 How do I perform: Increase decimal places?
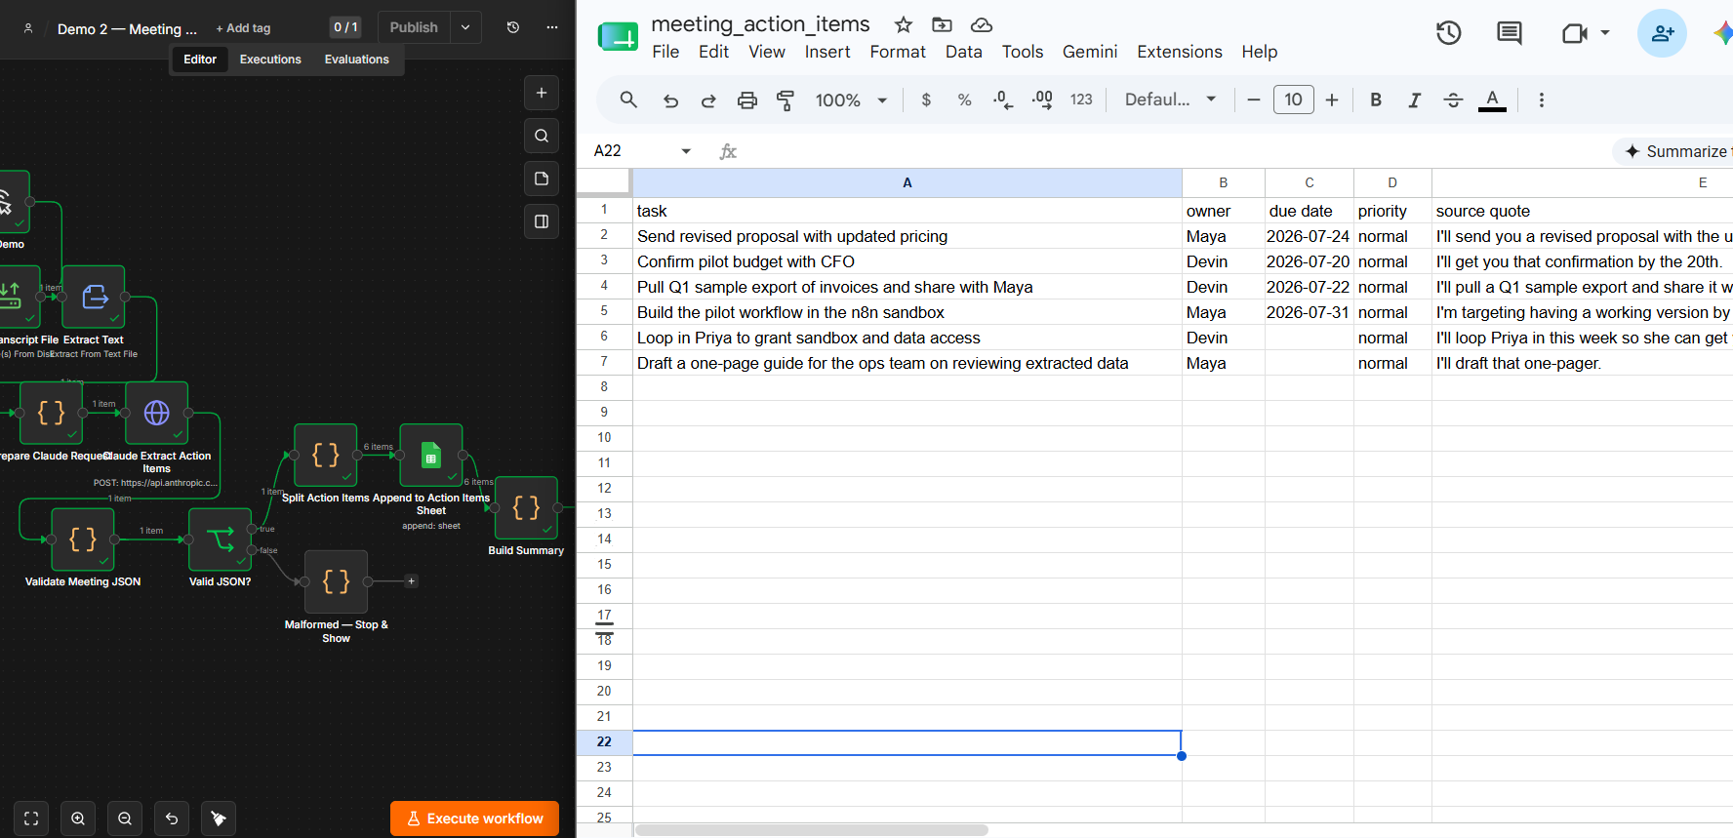1042,100
